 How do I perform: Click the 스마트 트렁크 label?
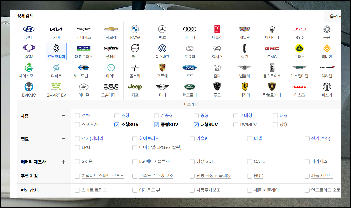[x=94, y=190]
